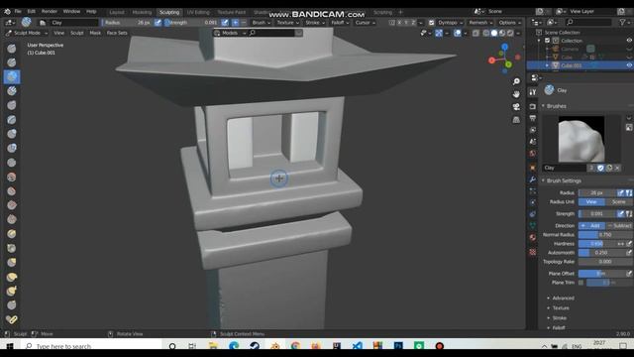Set brush Direction to Subtract

pyautogui.click(x=619, y=225)
